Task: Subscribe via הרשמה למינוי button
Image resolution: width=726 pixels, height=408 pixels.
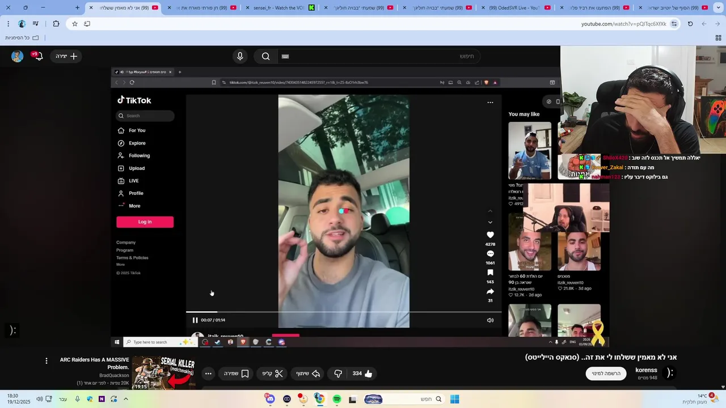Action: click(606, 373)
